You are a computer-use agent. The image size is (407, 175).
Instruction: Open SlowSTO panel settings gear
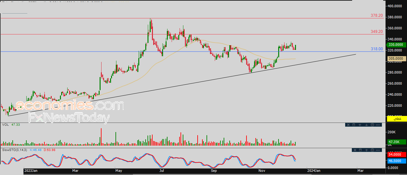pyautogui.click(x=372, y=150)
